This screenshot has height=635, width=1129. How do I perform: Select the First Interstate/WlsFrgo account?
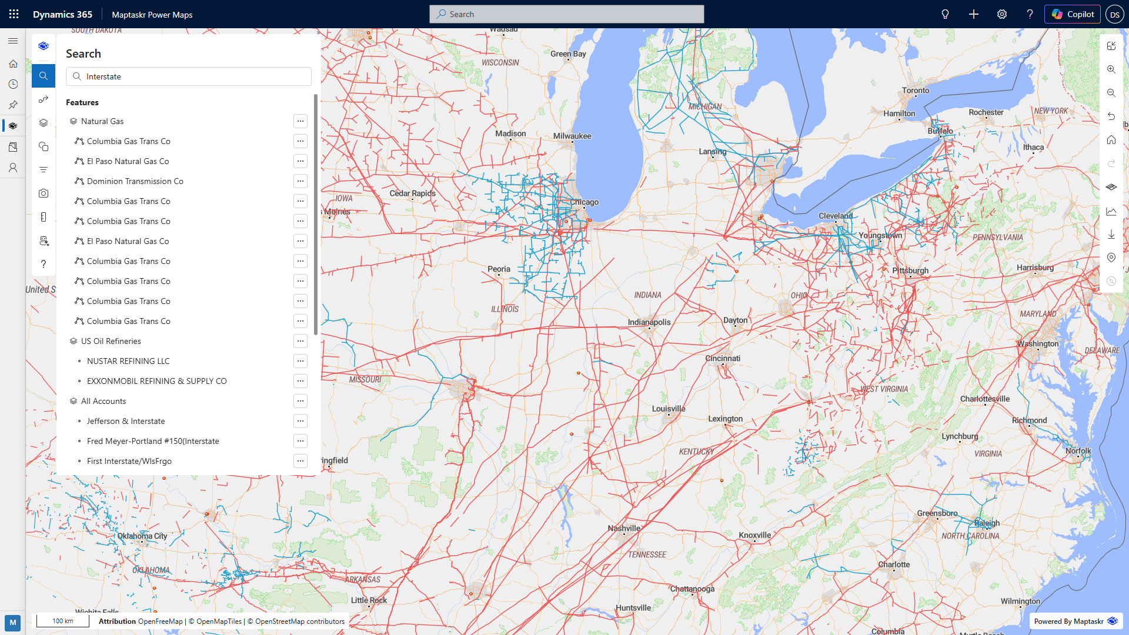pos(129,461)
